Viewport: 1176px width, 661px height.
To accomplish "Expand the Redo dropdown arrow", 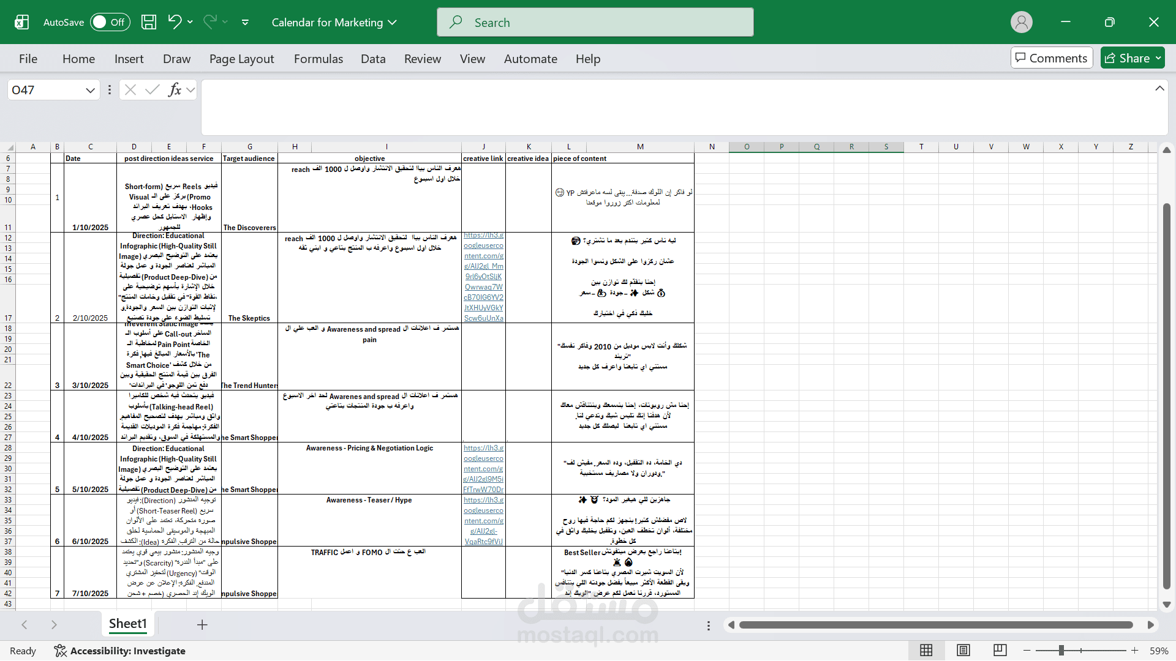I will (x=226, y=22).
